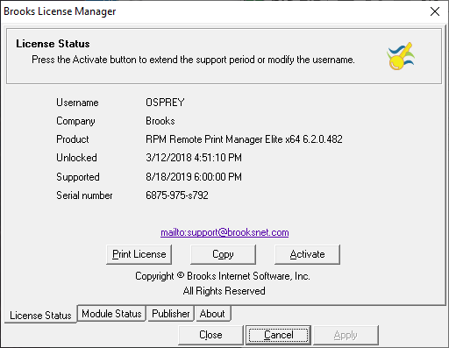
Task: Click the license key icon
Action: (x=401, y=56)
